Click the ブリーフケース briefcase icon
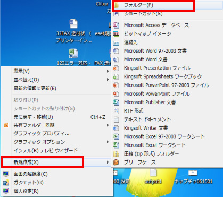223x197 pixels. click(116, 162)
